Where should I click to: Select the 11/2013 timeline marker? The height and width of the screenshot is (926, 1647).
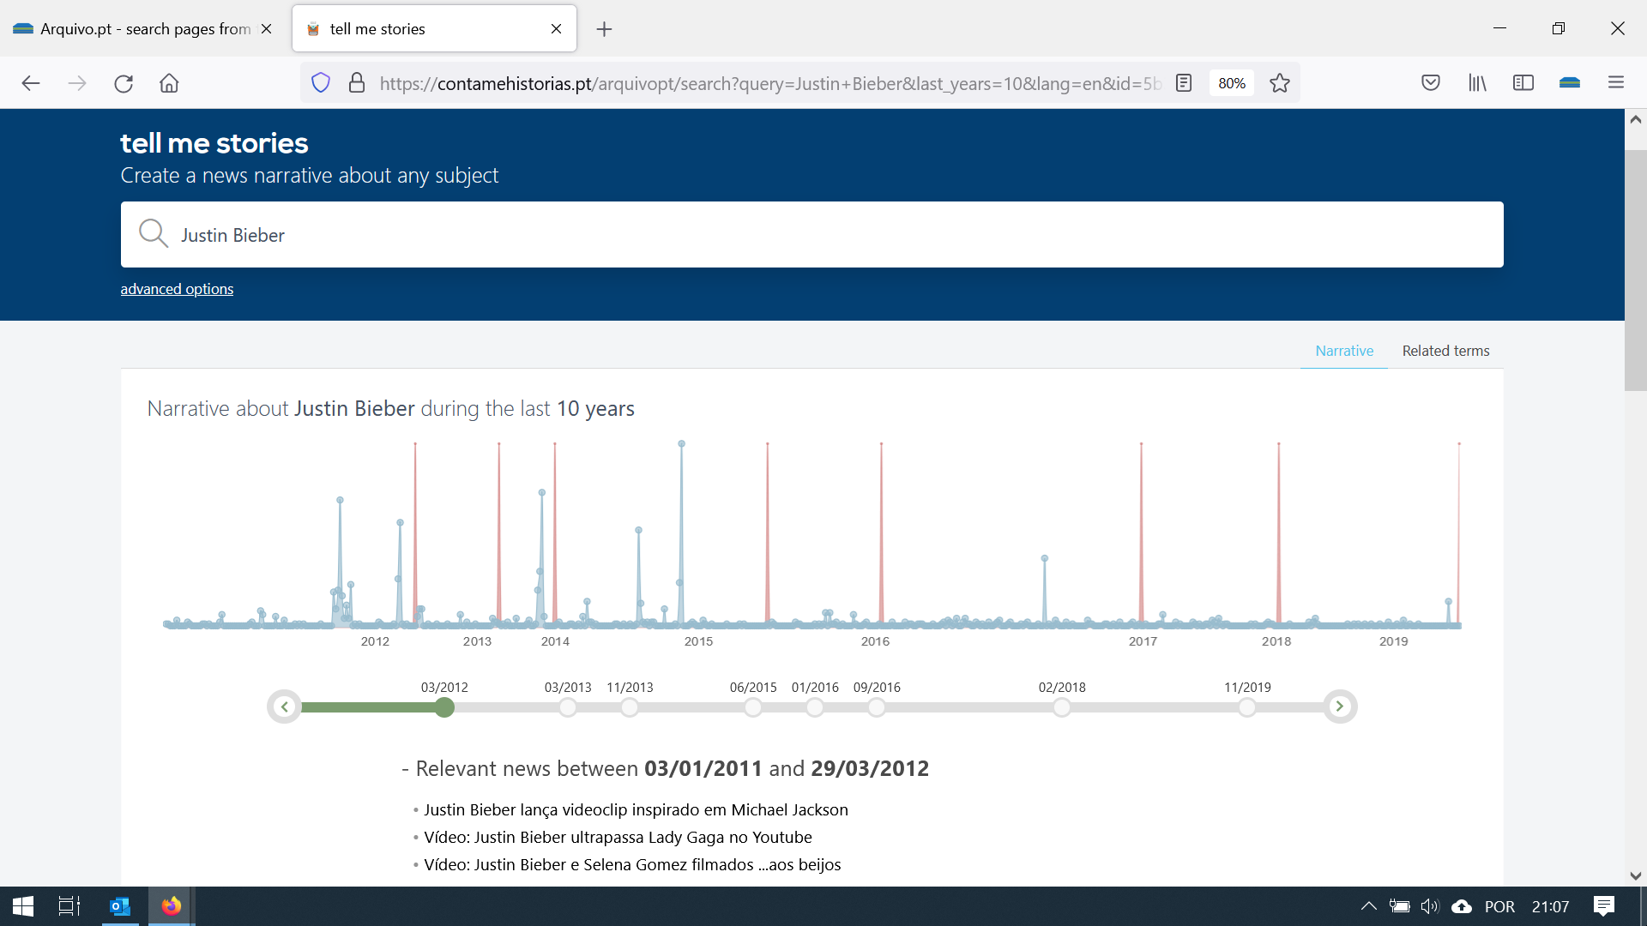click(x=630, y=707)
